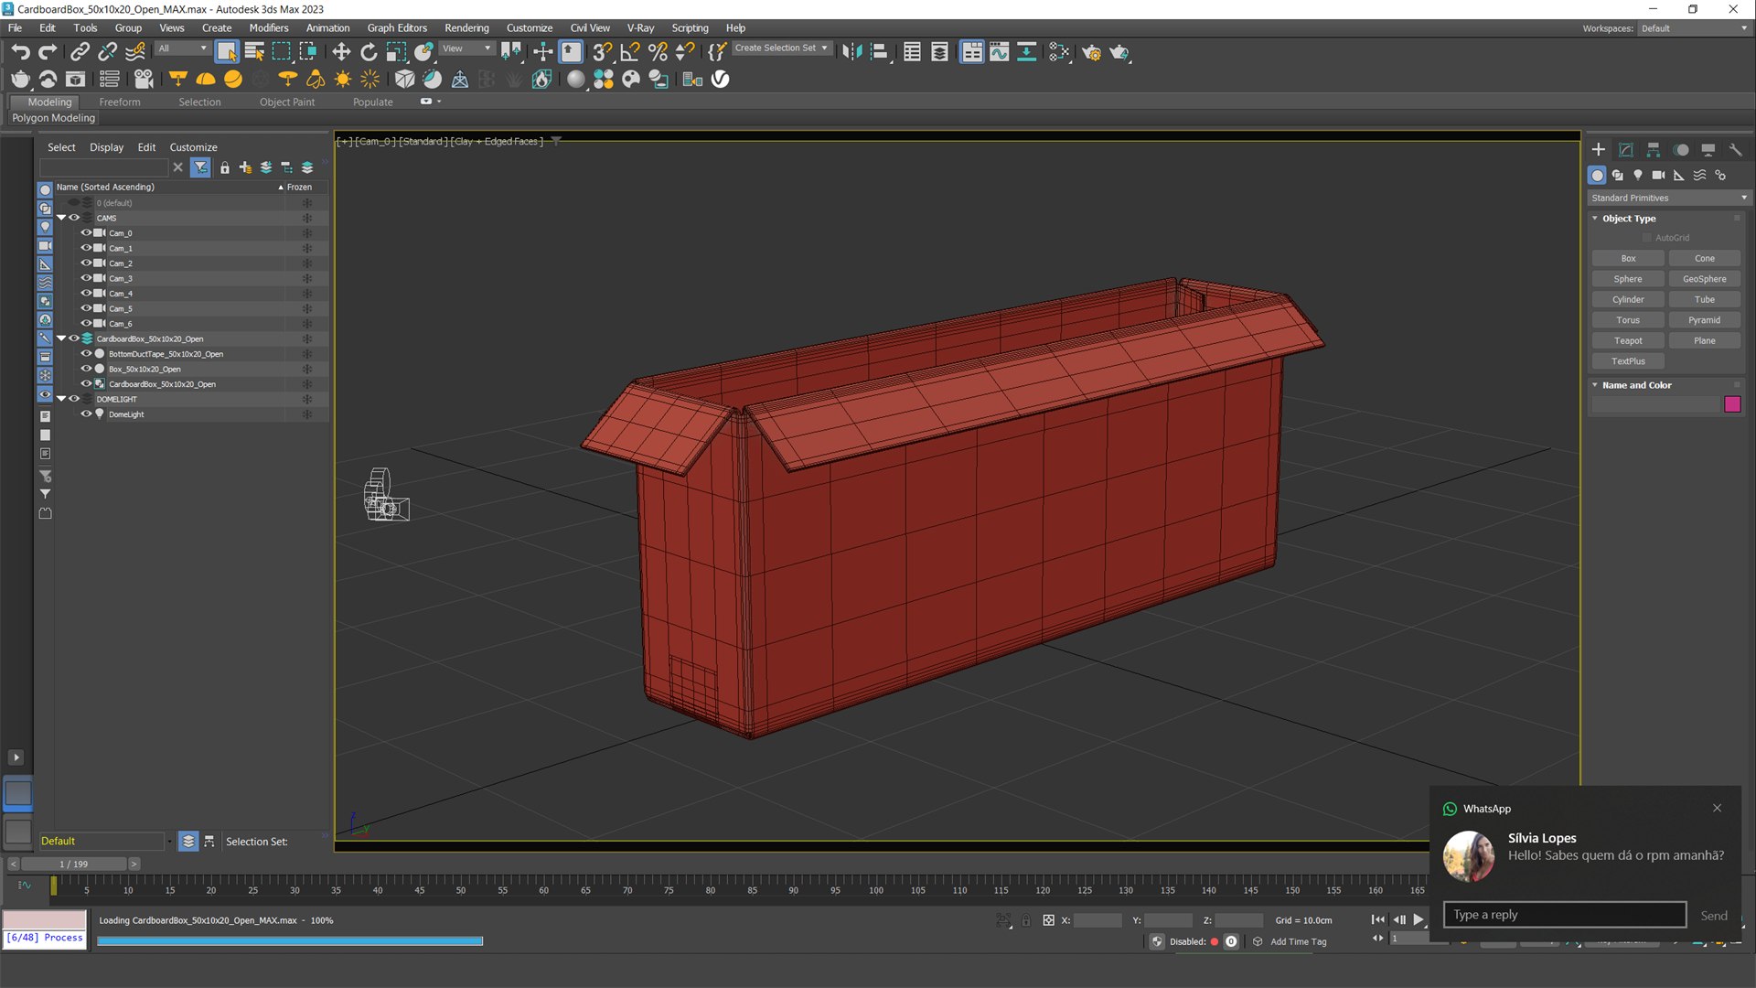1756x988 pixels.
Task: Open Create Selection Set dropdown
Action: point(782,48)
